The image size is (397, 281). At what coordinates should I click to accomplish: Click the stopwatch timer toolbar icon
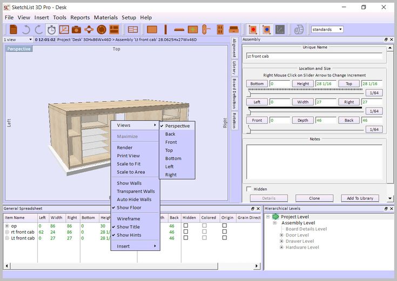51,29
